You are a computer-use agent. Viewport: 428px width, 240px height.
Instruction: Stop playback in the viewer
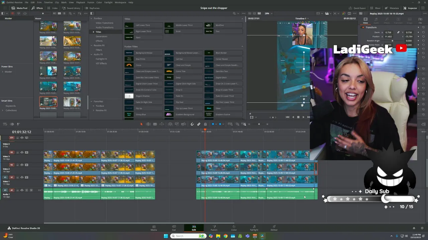(298, 117)
